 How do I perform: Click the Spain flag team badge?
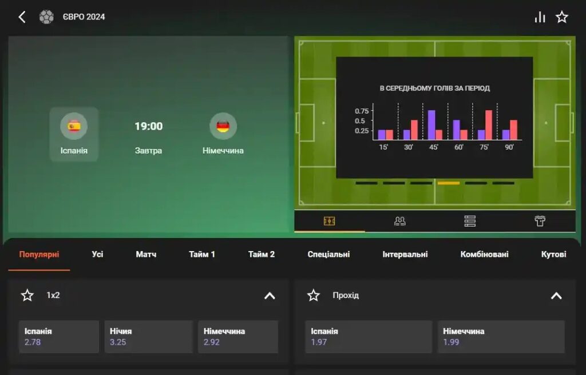click(74, 126)
